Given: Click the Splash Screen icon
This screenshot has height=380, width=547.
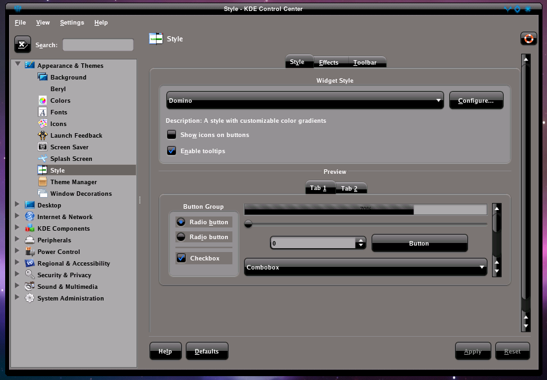Looking at the screenshot, I should click(43, 158).
